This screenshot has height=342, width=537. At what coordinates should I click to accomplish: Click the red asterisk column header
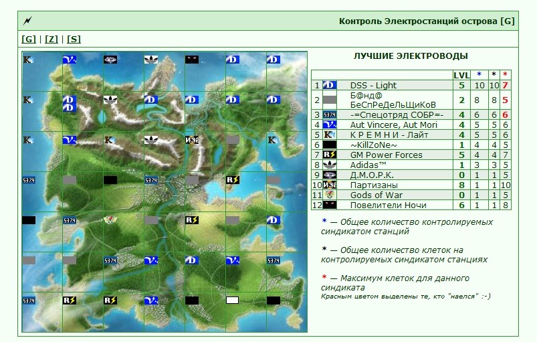point(505,74)
